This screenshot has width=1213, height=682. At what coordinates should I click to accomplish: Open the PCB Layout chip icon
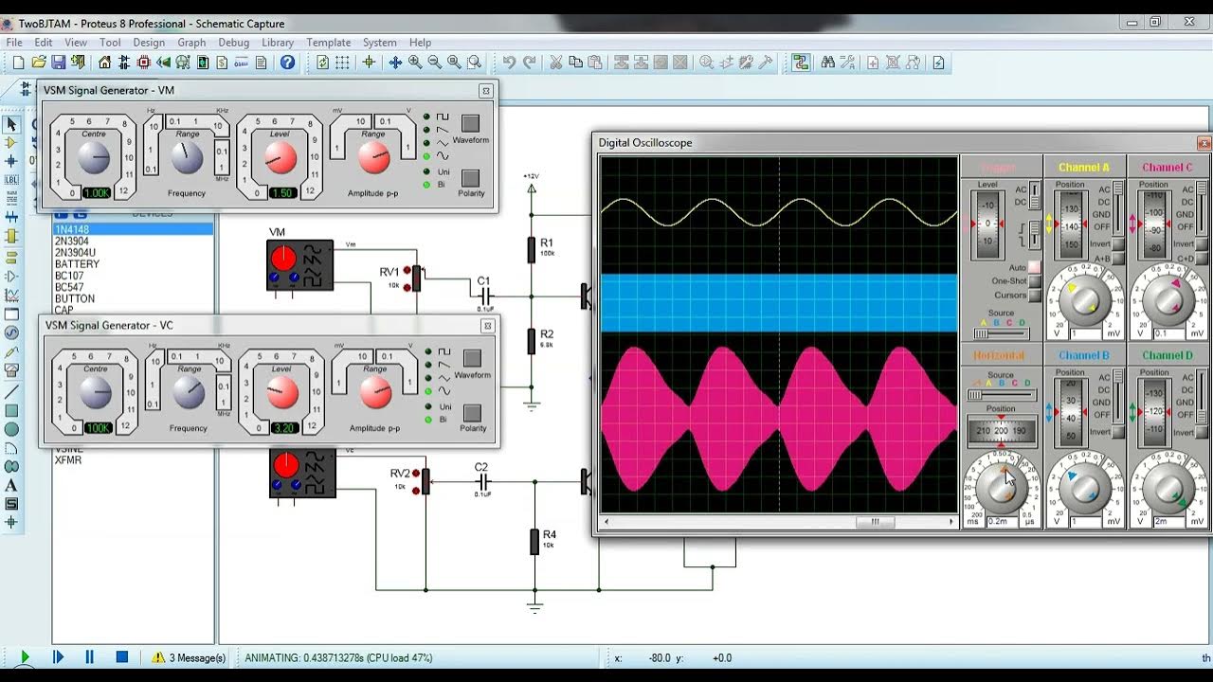click(x=144, y=63)
